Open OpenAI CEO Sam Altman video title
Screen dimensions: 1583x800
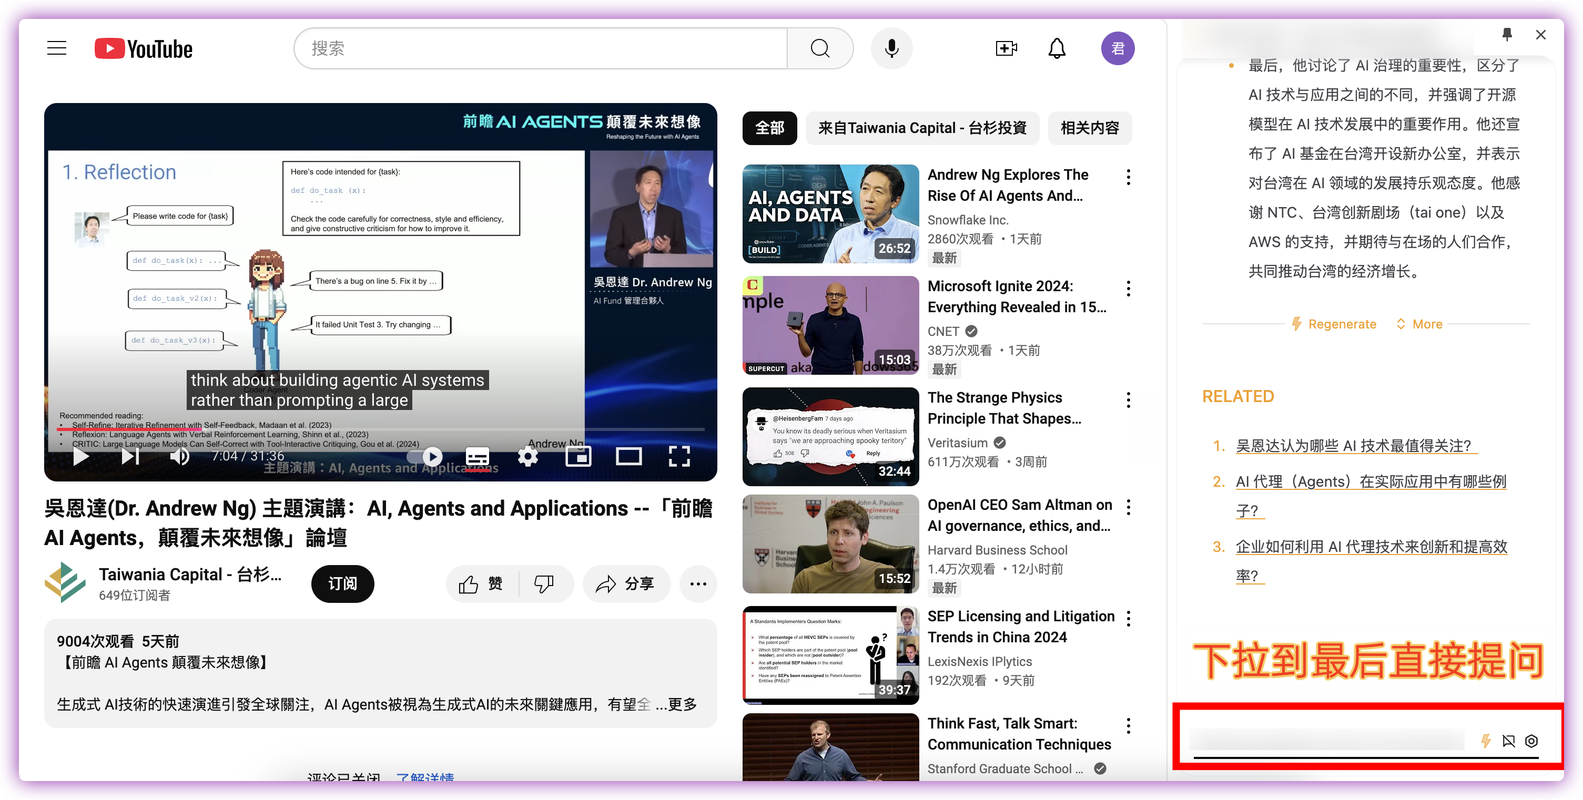(1020, 515)
